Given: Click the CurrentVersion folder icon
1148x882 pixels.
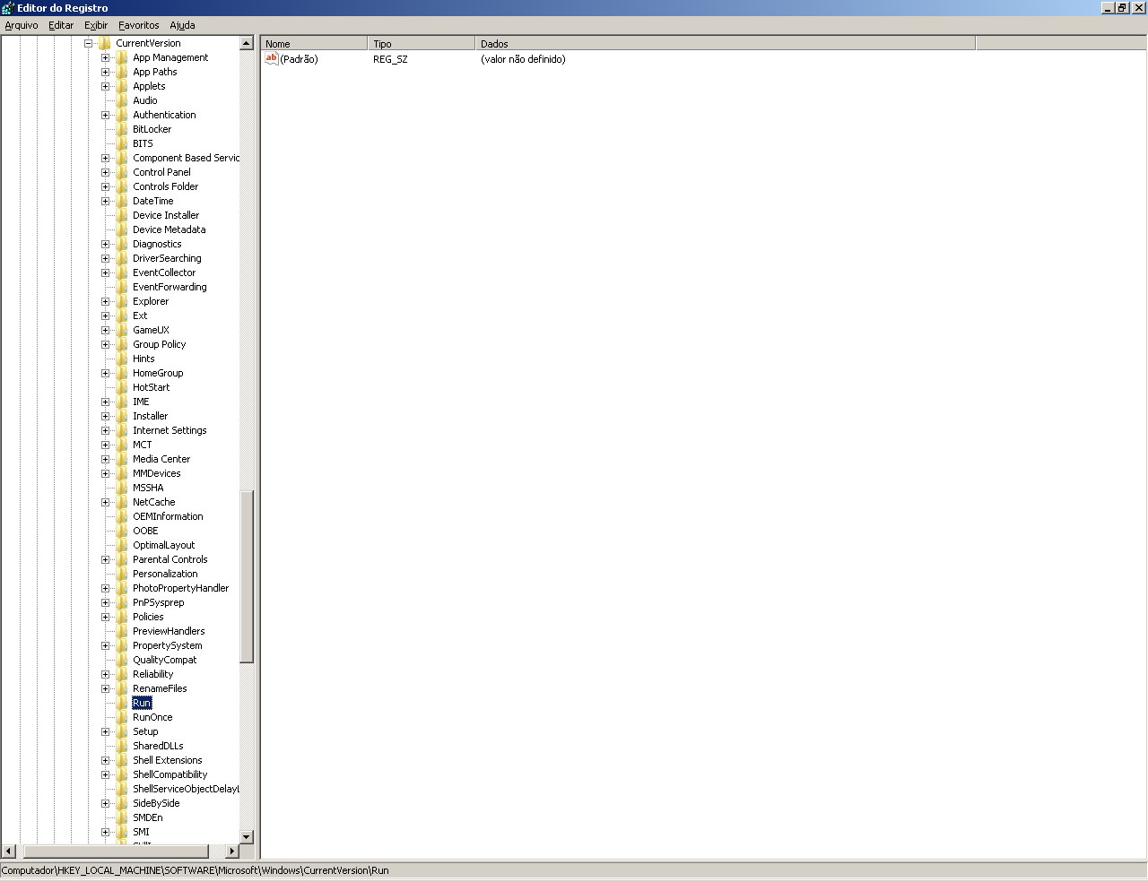Looking at the screenshot, I should pyautogui.click(x=105, y=43).
